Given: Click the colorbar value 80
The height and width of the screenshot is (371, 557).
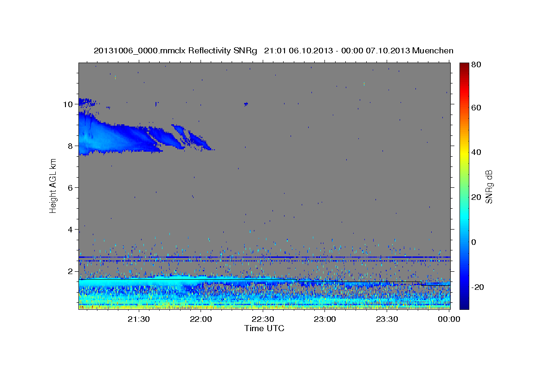Looking at the screenshot, I should click(477, 65).
